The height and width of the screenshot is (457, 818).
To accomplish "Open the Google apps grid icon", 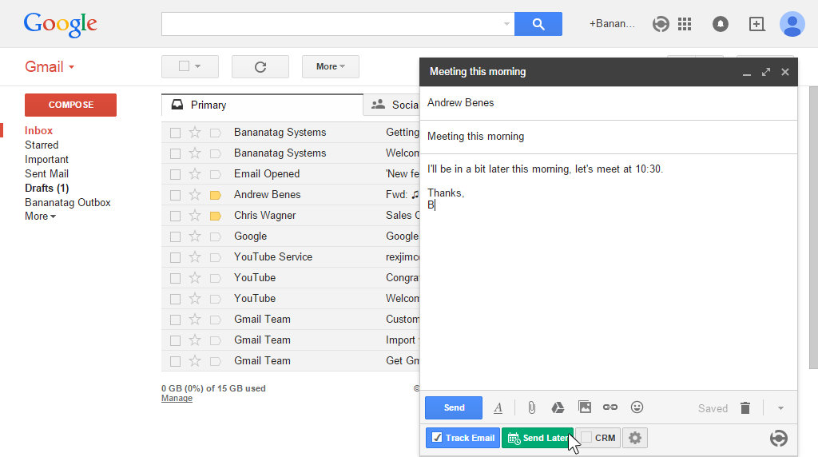I will [685, 24].
